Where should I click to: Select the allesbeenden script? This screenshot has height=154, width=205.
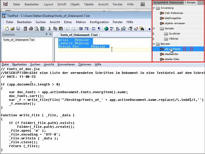[x=171, y=54]
